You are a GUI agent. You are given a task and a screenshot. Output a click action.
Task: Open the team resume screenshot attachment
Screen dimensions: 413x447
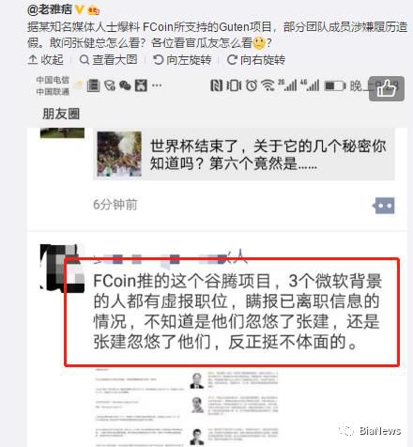(187, 407)
